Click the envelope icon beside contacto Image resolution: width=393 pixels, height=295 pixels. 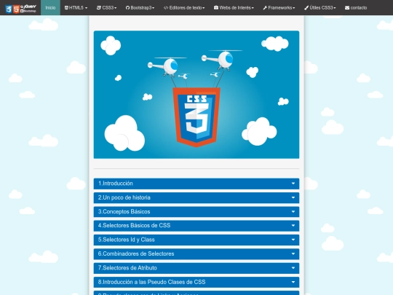[347, 8]
